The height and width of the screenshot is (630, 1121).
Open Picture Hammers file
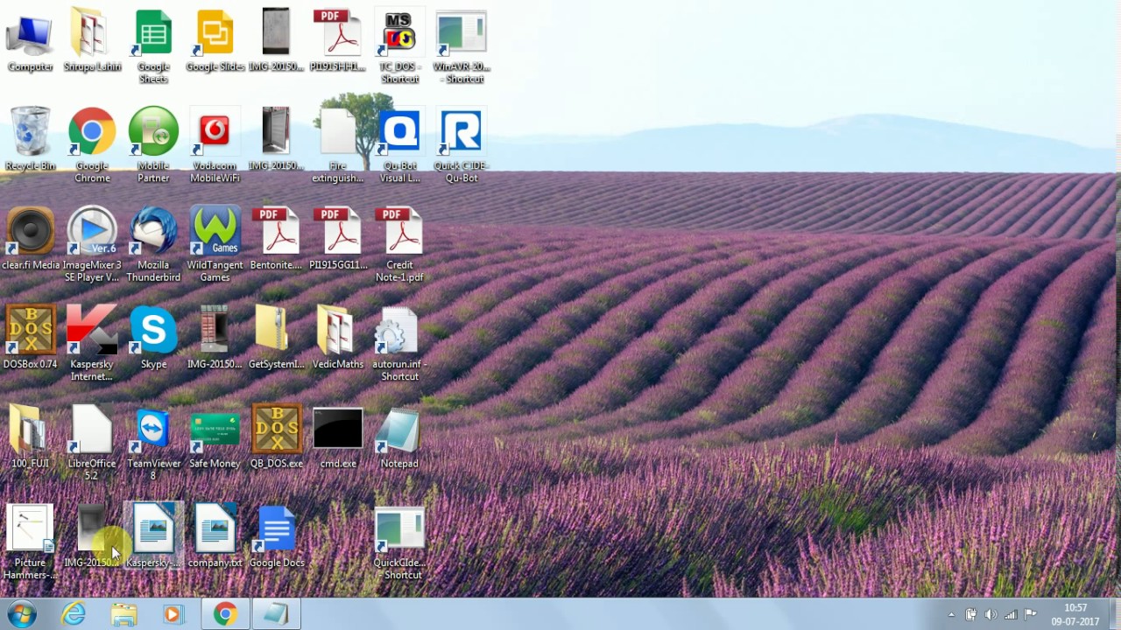[x=31, y=541]
